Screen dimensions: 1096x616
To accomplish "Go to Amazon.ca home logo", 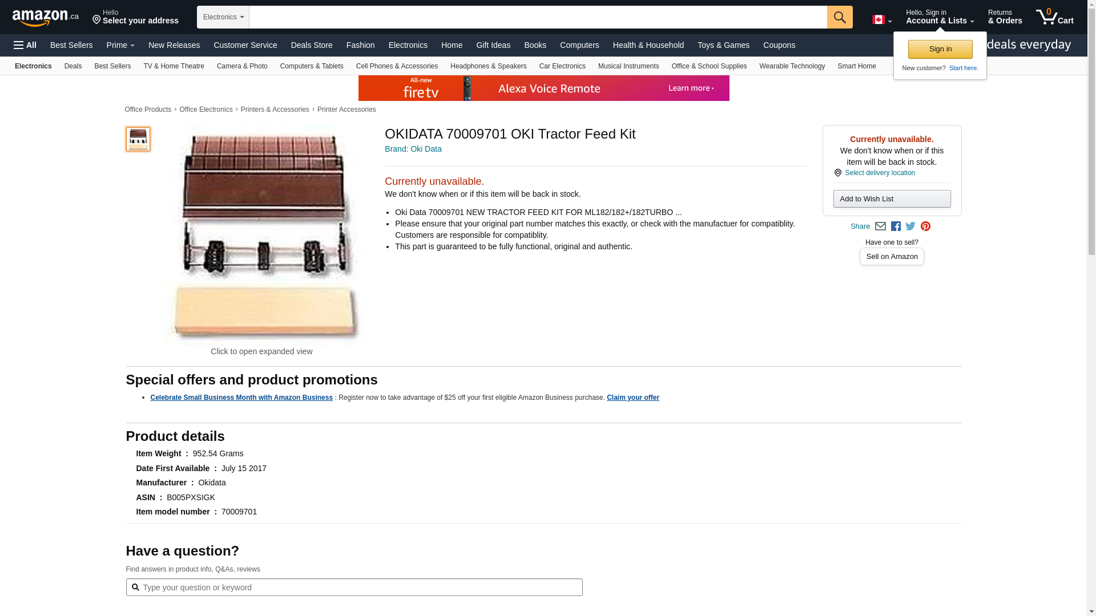I will 46,17.
